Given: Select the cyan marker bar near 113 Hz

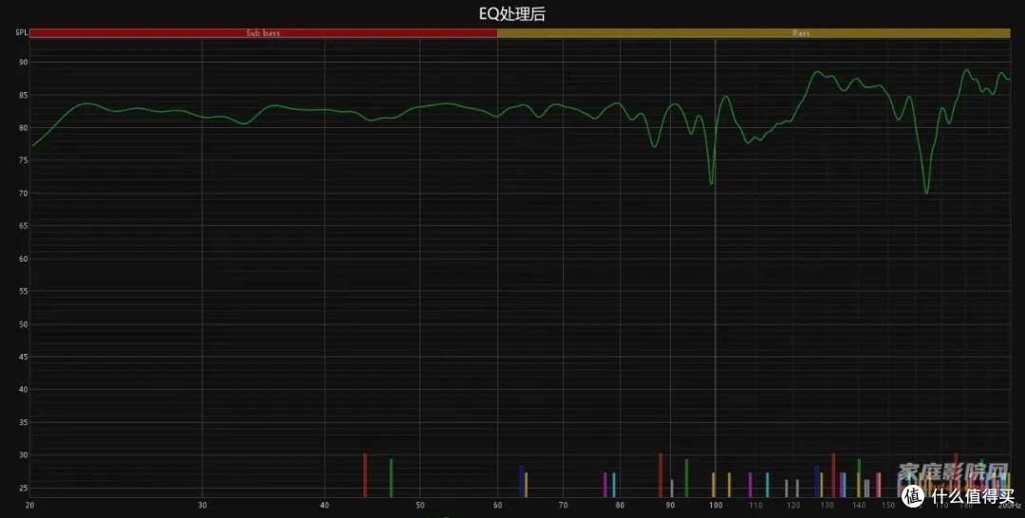Looking at the screenshot, I should (768, 485).
